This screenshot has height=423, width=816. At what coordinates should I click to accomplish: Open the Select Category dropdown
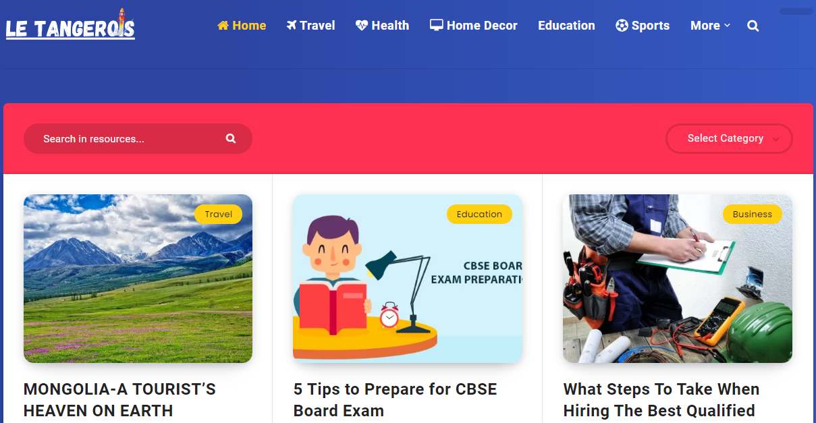(x=729, y=138)
